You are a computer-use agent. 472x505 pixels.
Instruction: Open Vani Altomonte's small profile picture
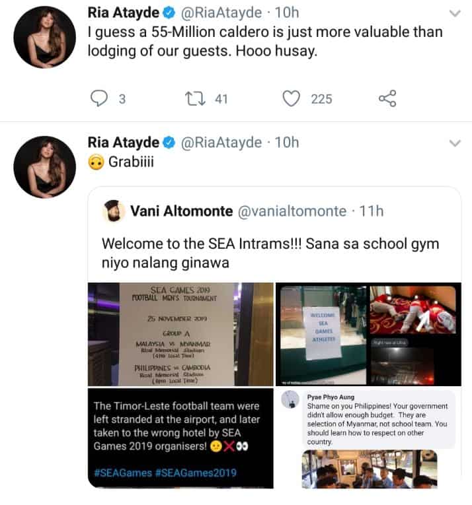click(114, 211)
